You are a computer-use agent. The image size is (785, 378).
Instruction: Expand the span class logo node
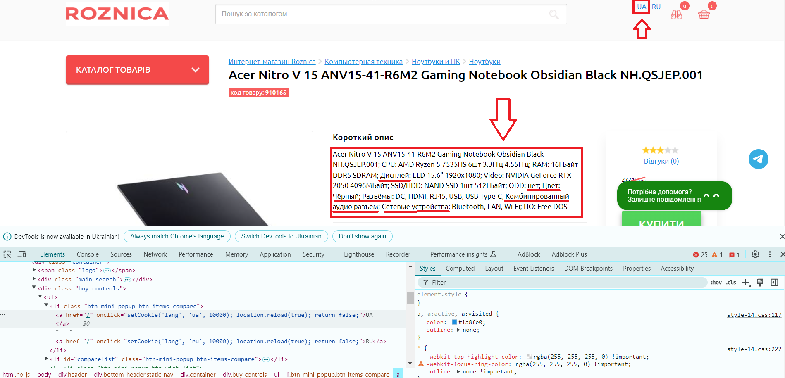[x=34, y=270]
